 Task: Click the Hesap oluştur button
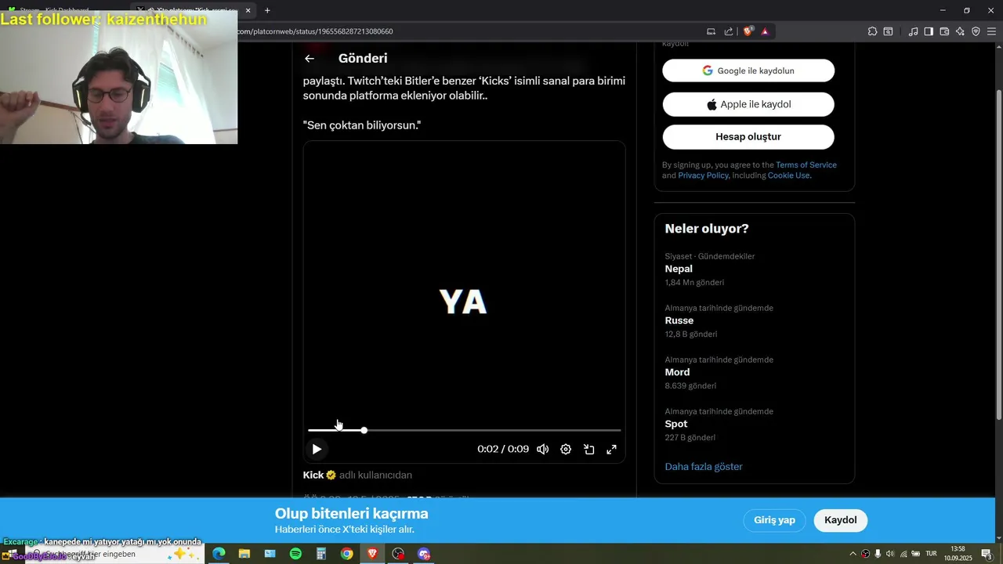point(748,136)
